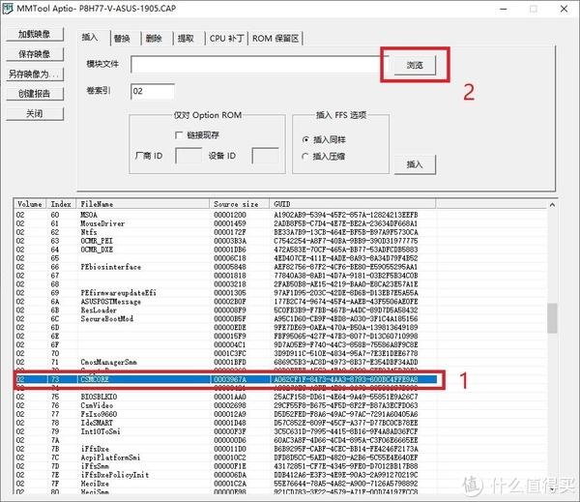Image resolution: width=580 pixels, height=502 pixels.
Task: Switch to the 替换 (Replace) tab
Action: pyautogui.click(x=123, y=39)
